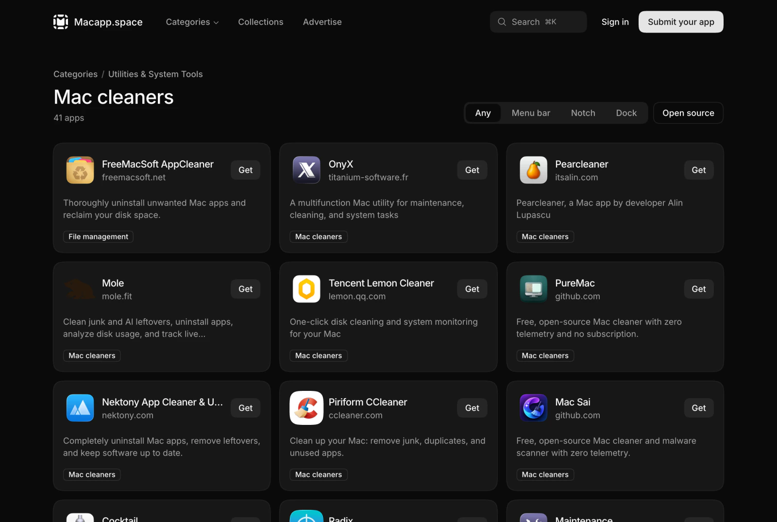Viewport: 777px width, 522px height.
Task: Toggle the Open source filter
Action: (x=688, y=113)
